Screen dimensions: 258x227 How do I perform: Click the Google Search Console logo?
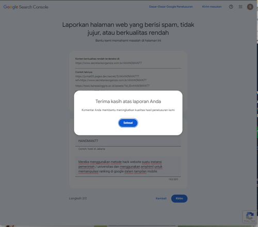tap(26, 7)
